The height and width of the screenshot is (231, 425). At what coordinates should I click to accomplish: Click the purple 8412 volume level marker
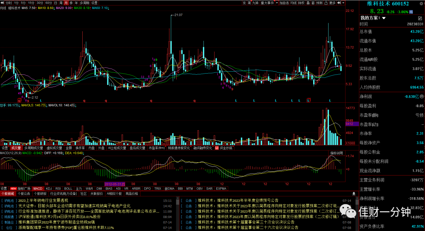click(x=352, y=124)
